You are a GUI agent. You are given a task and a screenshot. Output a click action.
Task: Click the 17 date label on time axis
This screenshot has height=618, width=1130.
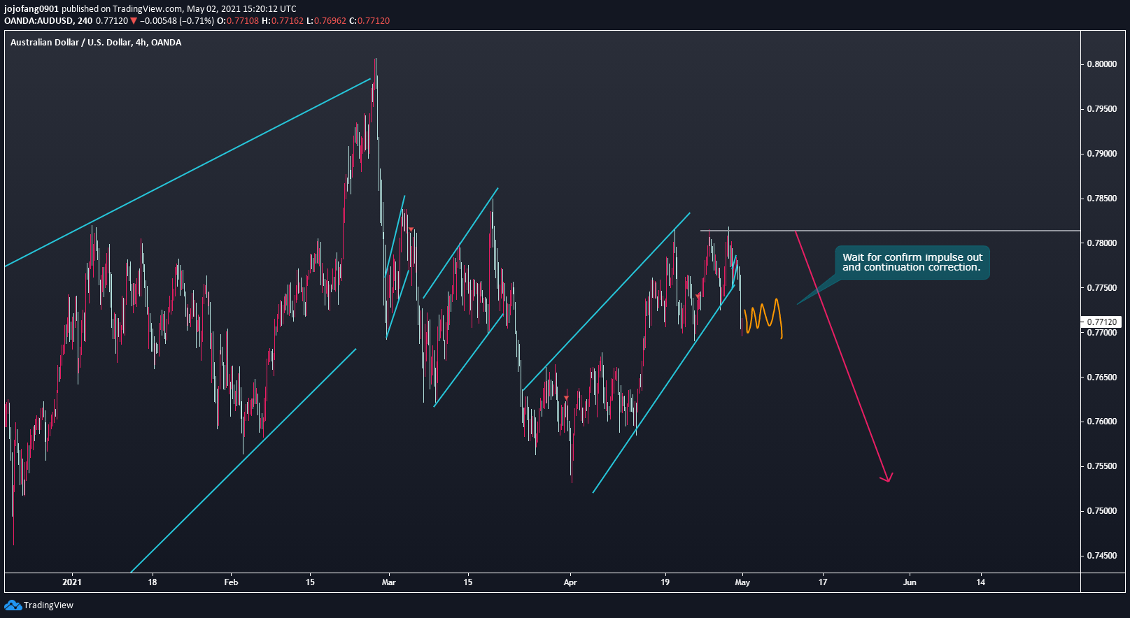[x=823, y=582]
